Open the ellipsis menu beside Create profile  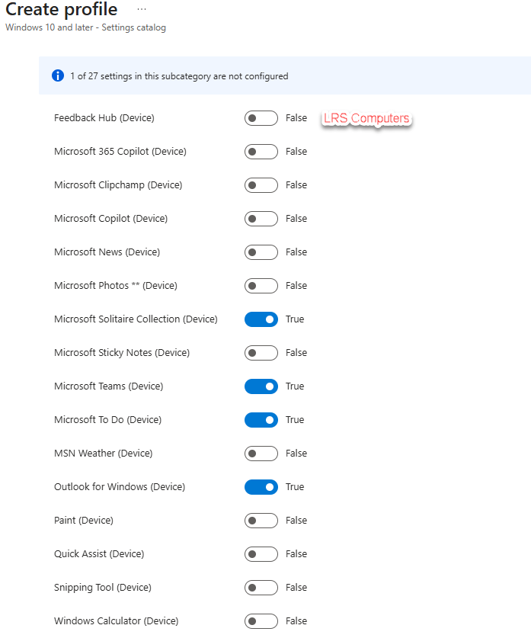(141, 9)
